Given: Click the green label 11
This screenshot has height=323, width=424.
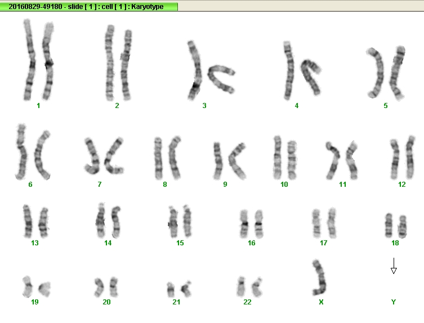Looking at the screenshot, I should 342,185.
